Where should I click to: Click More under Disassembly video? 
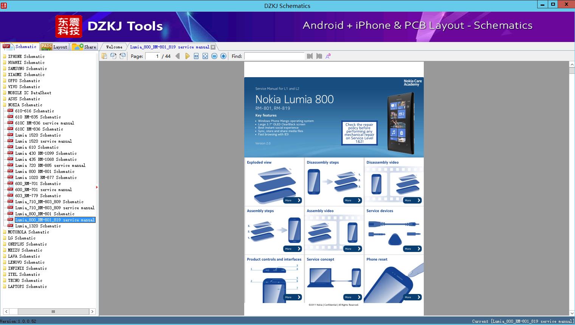(412, 201)
